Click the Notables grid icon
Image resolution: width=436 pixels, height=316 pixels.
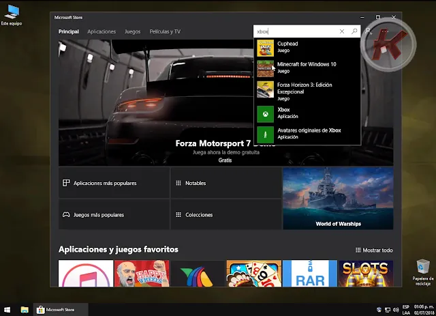[178, 183]
